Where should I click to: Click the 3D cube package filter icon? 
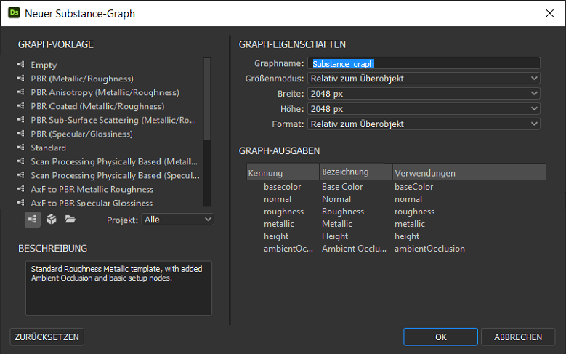click(x=52, y=219)
